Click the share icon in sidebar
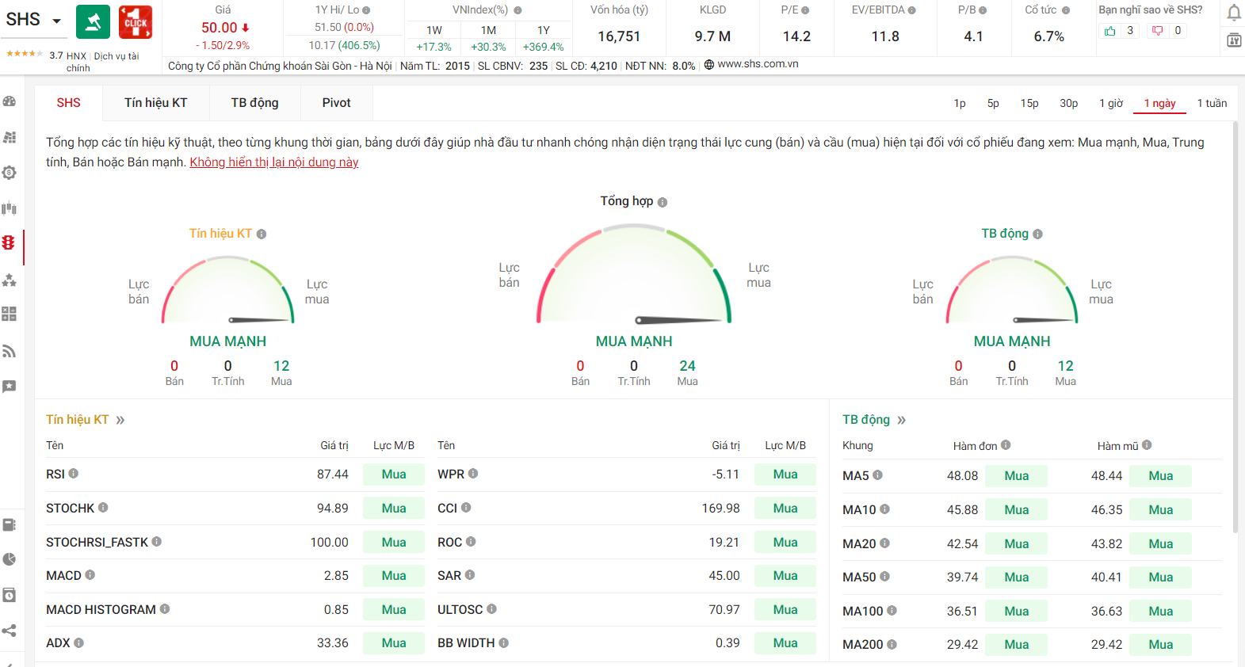The width and height of the screenshot is (1245, 667). click(10, 631)
